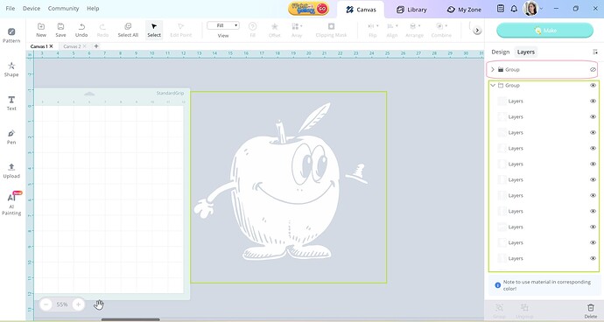
Task: Open the Help menu
Action: pos(93,9)
